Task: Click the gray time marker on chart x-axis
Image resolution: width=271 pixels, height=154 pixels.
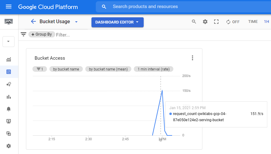Action: point(161,140)
